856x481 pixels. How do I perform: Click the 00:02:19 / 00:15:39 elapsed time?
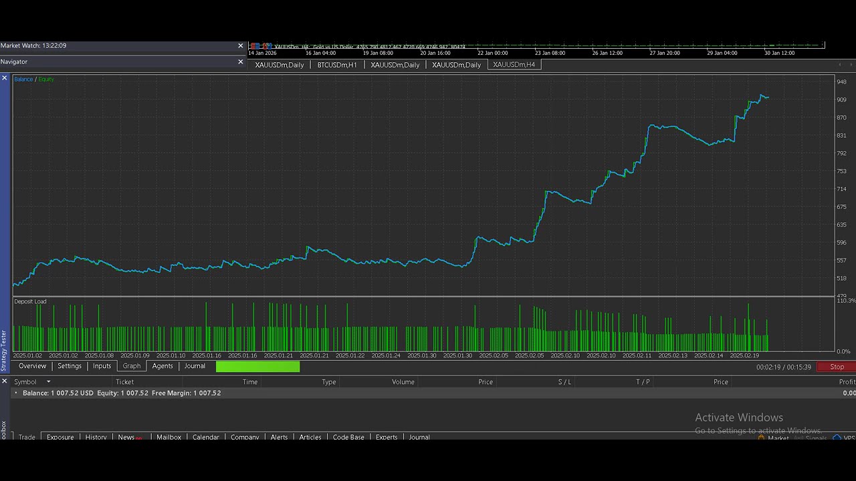pos(784,367)
